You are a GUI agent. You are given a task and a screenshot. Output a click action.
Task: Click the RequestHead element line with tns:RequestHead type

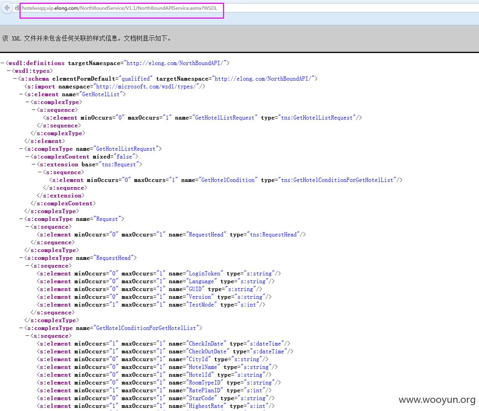pyautogui.click(x=171, y=235)
